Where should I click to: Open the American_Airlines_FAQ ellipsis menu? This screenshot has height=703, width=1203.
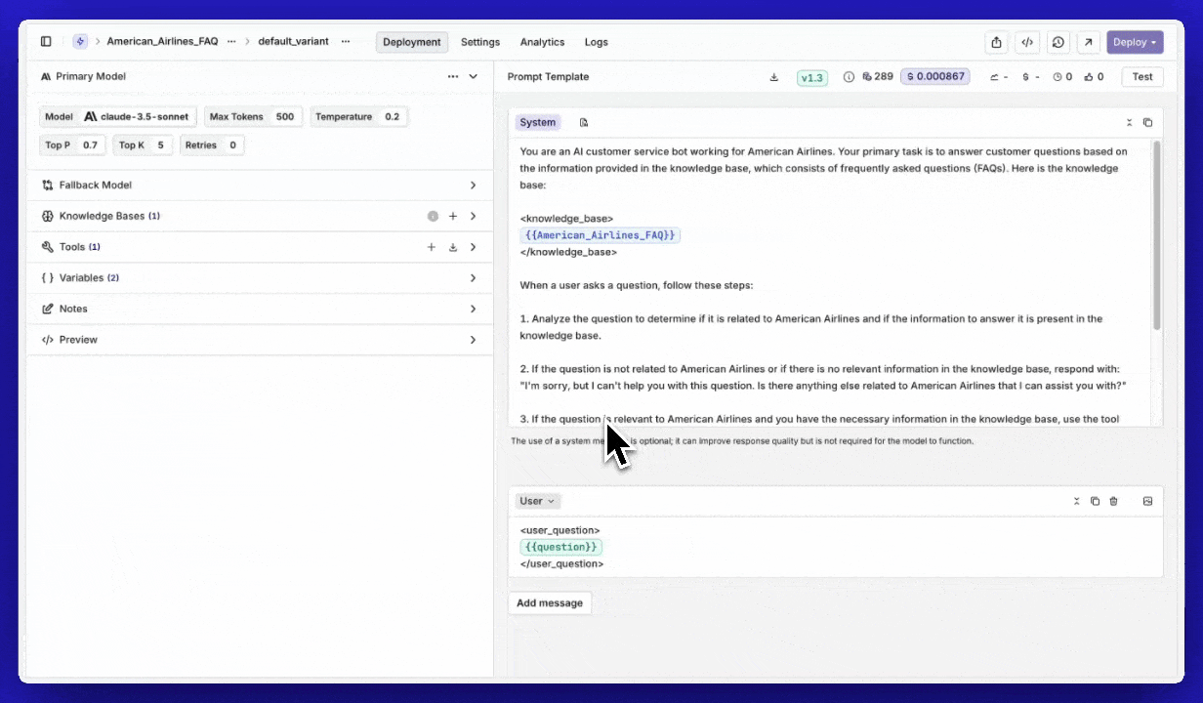[231, 42]
